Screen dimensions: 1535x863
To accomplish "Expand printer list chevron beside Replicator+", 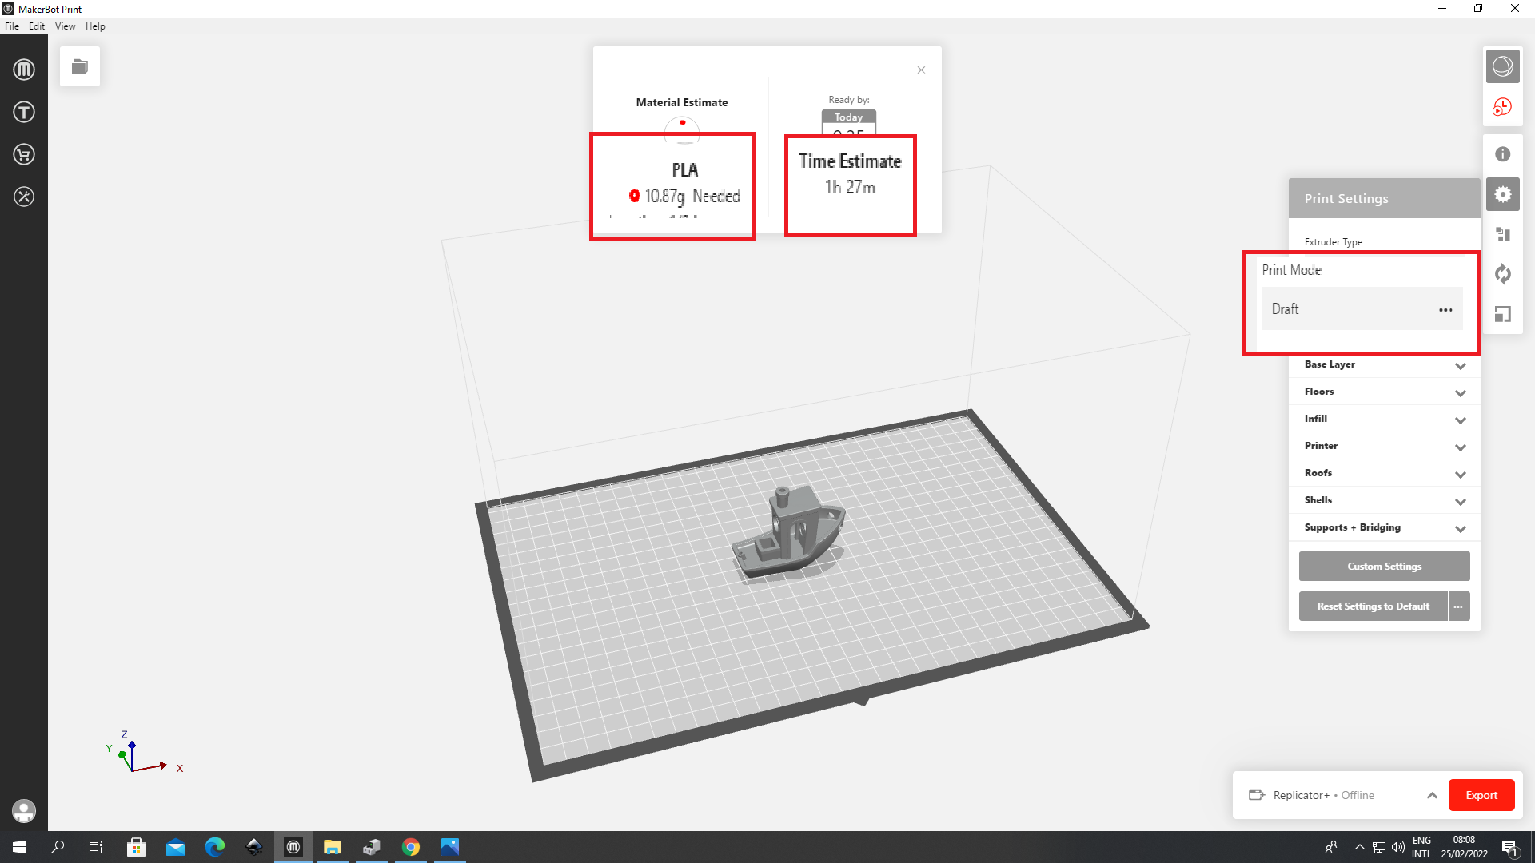I will click(1432, 795).
